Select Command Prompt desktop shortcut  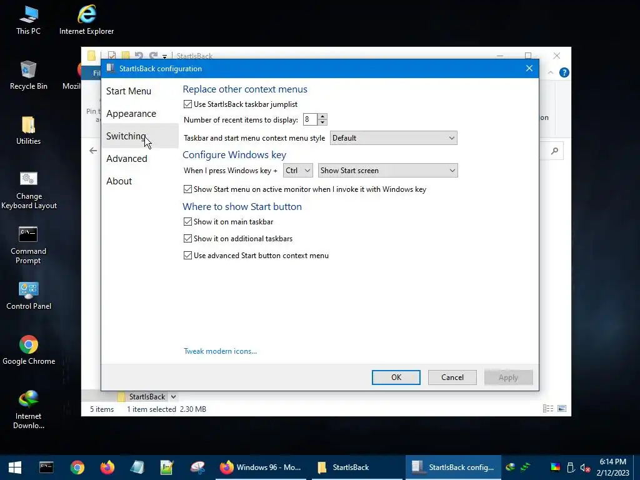click(x=29, y=245)
